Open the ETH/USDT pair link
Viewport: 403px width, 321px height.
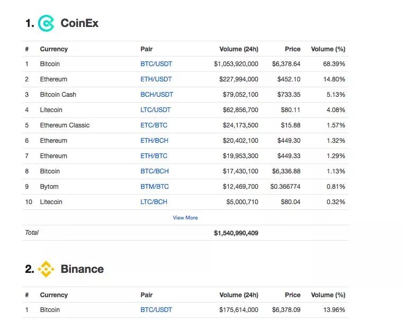coord(156,79)
